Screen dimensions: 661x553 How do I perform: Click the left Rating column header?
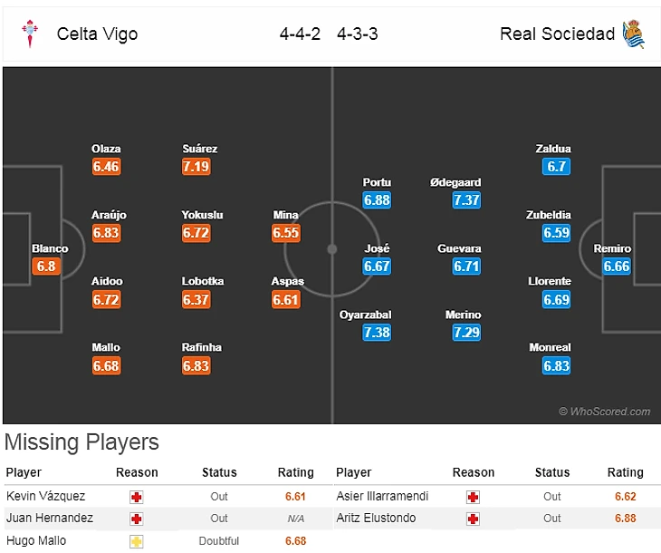[x=295, y=472]
